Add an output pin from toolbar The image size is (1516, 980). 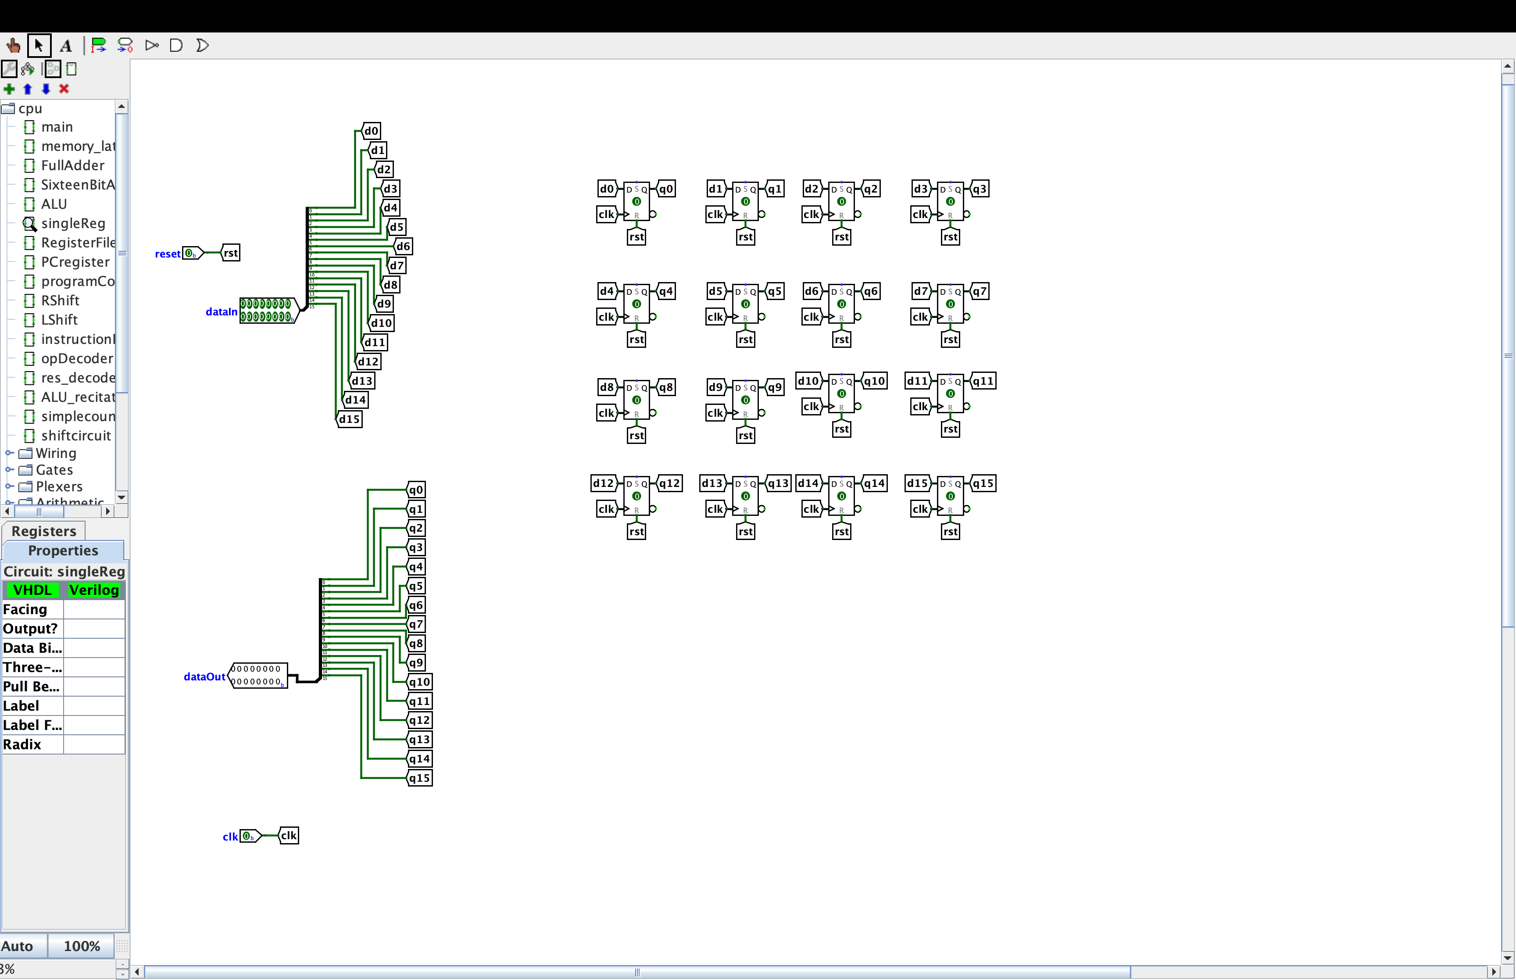125,45
